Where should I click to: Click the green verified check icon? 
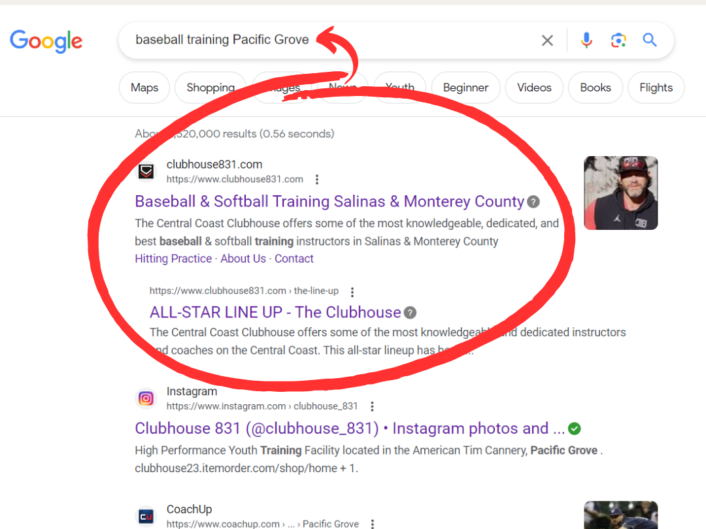pyautogui.click(x=574, y=428)
